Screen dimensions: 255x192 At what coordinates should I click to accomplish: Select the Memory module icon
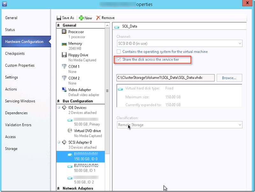click(64, 44)
